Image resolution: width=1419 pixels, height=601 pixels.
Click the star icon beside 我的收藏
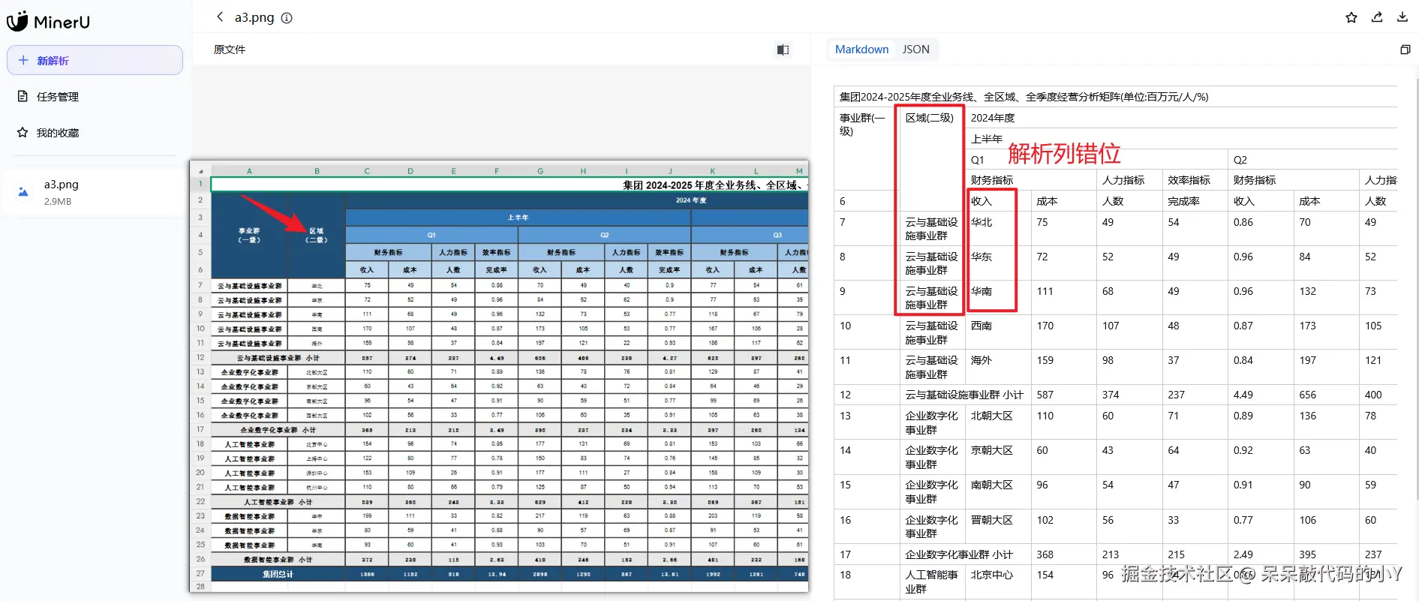pos(23,132)
